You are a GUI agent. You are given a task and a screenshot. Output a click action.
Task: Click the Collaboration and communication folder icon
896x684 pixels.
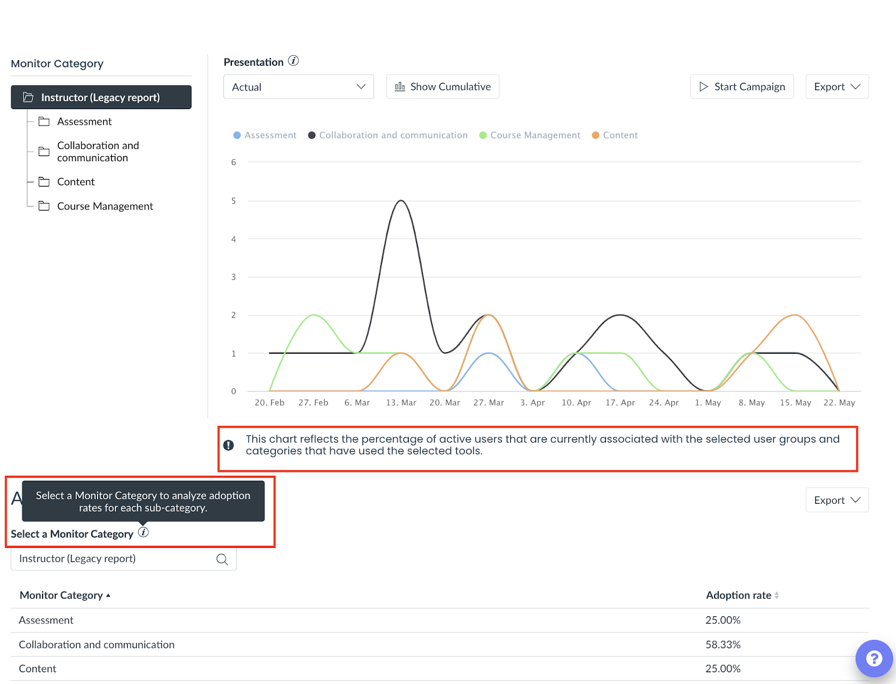pyautogui.click(x=44, y=152)
